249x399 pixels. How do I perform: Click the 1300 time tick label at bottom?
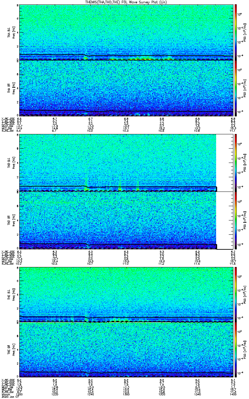tap(126, 395)
